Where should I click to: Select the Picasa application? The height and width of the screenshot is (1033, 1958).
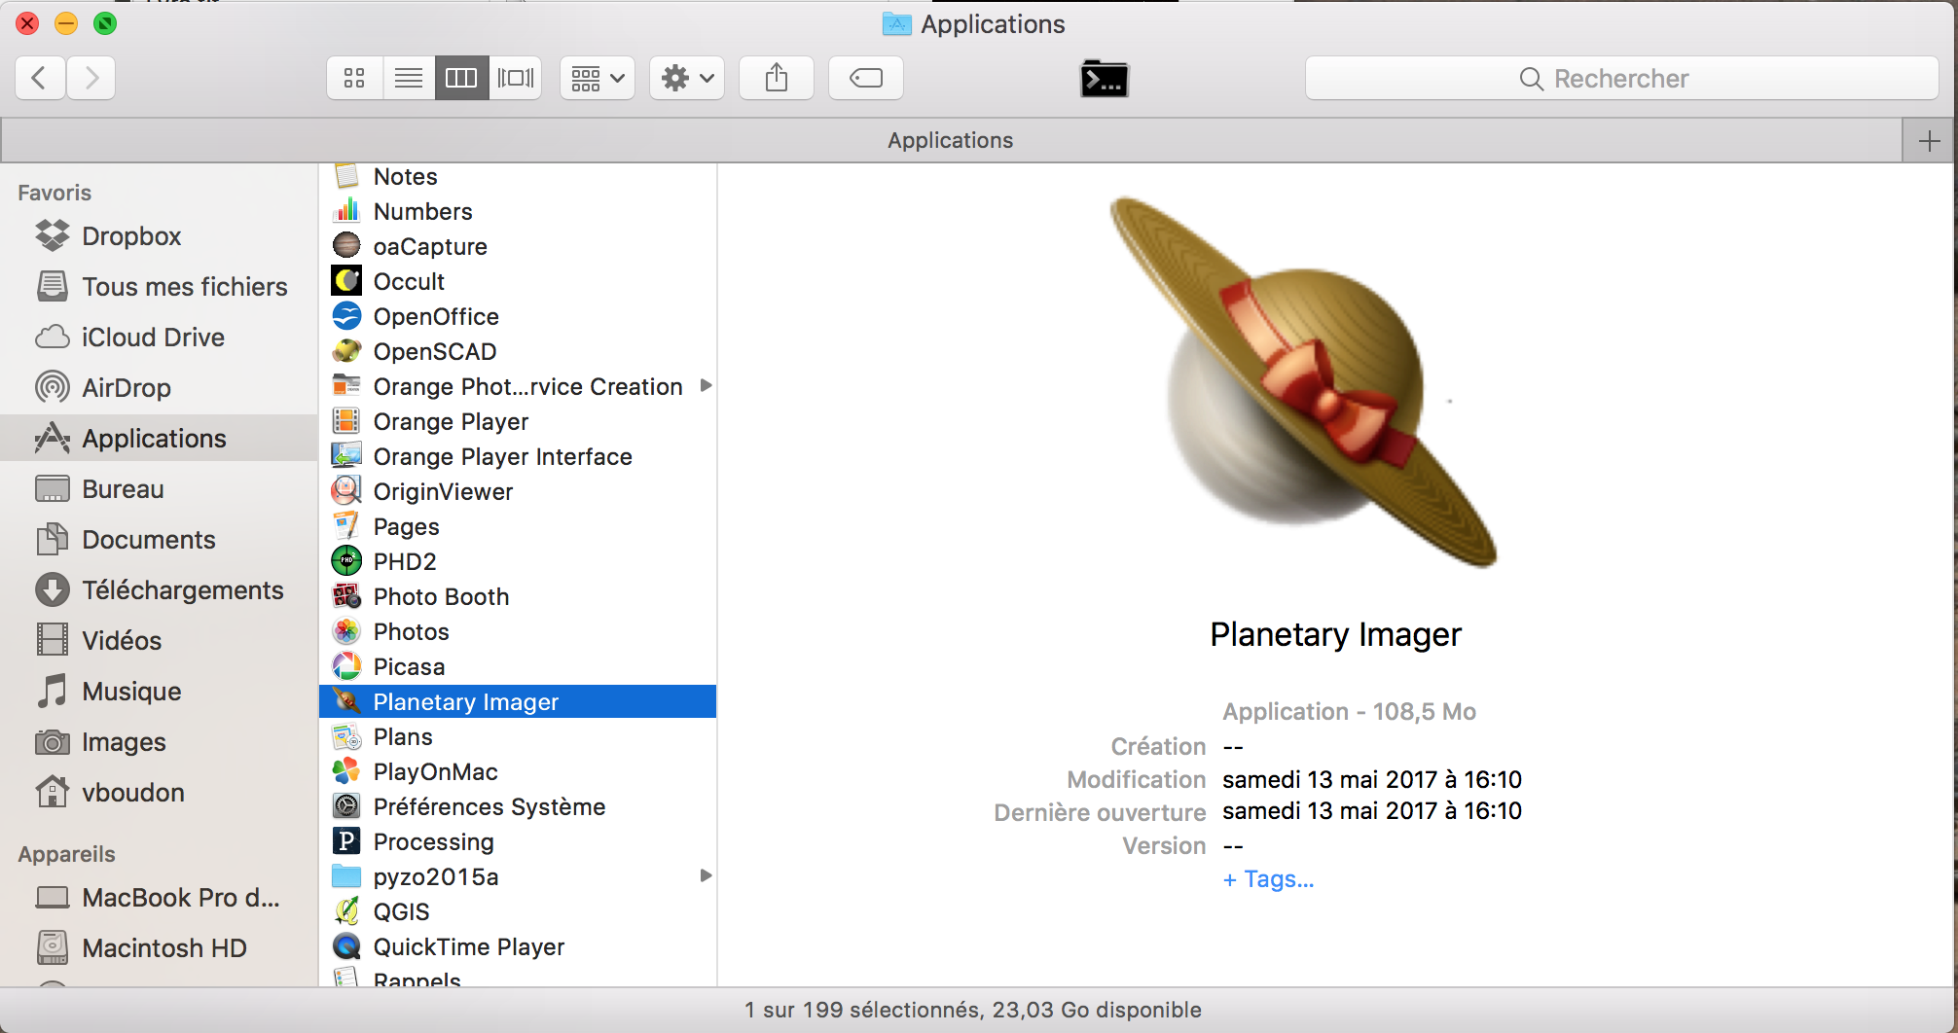click(x=409, y=667)
